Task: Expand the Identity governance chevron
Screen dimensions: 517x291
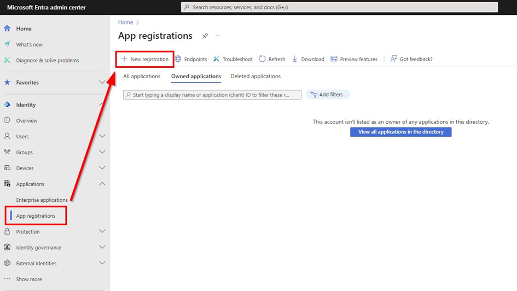Action: pyautogui.click(x=102, y=247)
